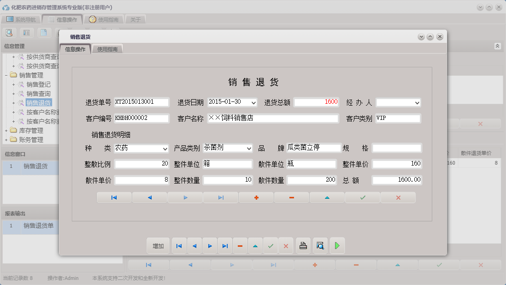This screenshot has width=506, height=285.
Task: Open the report list icon on main toolbar
Action: (26, 32)
